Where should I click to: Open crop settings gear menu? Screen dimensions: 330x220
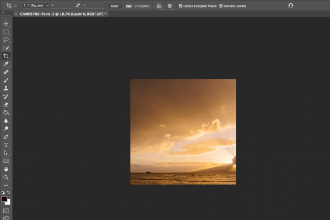pyautogui.click(x=170, y=6)
